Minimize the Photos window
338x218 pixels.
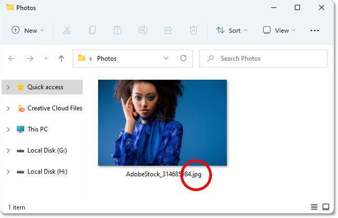click(x=274, y=7)
